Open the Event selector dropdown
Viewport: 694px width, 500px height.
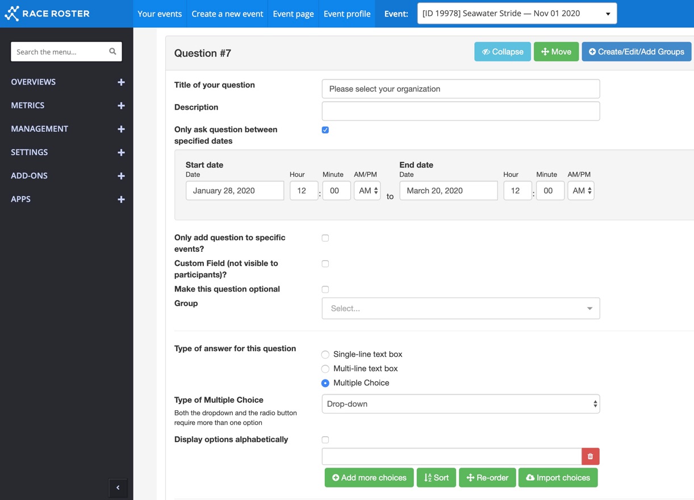[516, 14]
